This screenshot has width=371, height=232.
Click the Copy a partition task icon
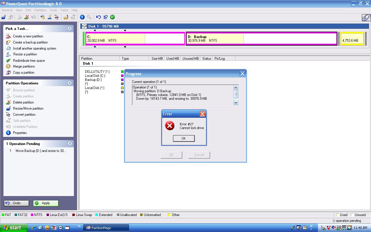tap(8, 72)
